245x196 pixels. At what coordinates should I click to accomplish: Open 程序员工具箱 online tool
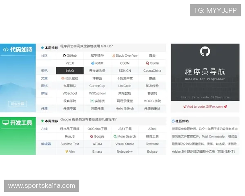pyautogui.click(x=70, y=129)
